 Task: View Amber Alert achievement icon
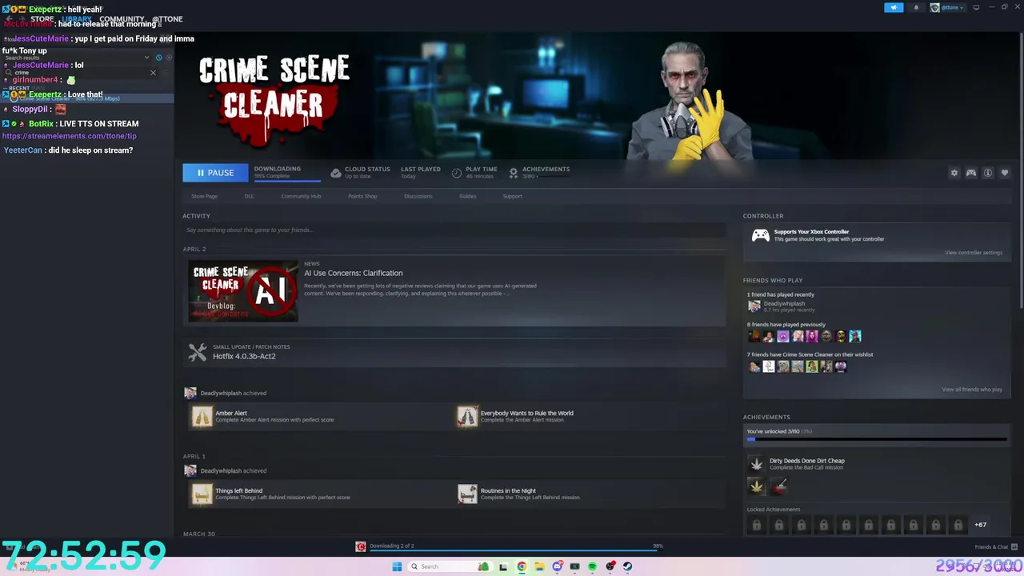tap(202, 416)
